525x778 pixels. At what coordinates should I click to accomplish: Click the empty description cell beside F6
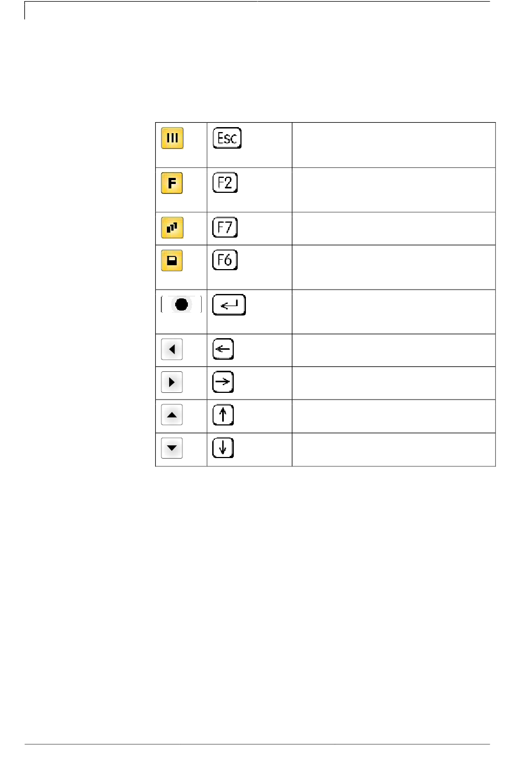tap(393, 267)
